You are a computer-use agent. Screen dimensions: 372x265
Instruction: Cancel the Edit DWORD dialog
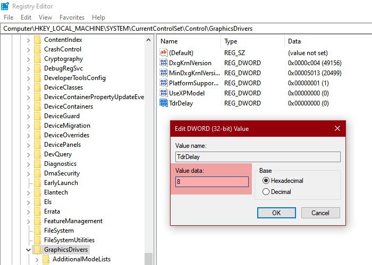[320, 213]
